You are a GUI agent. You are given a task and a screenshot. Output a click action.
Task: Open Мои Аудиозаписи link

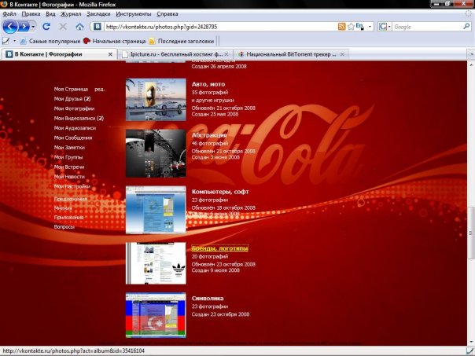point(75,128)
